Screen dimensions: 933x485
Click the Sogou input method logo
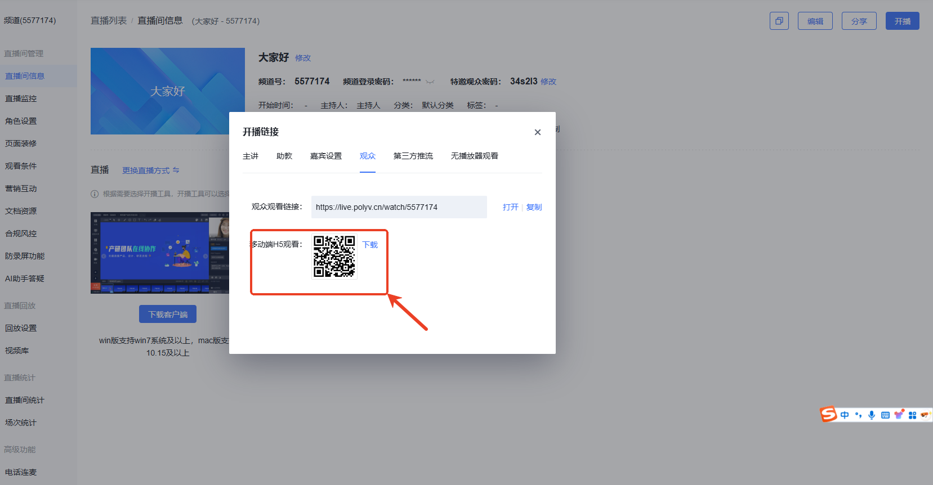point(828,415)
